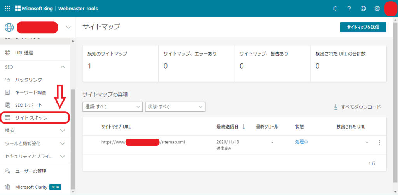Click the バックリンク chain icon
Viewport: 398px width, 195px height.
click(8, 80)
